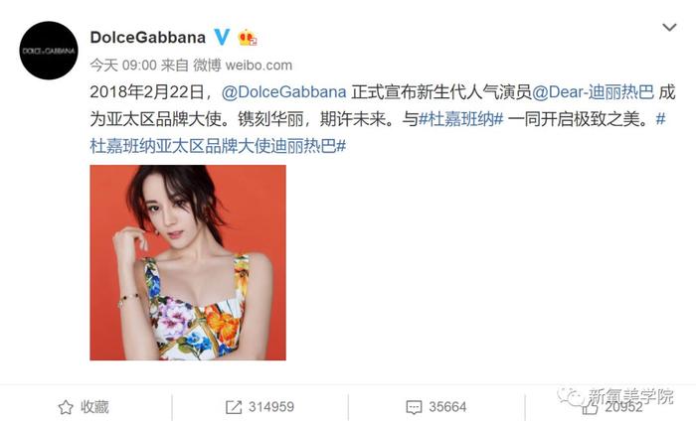Click the thumbs-up like icon
696x427 pixels.
591,408
